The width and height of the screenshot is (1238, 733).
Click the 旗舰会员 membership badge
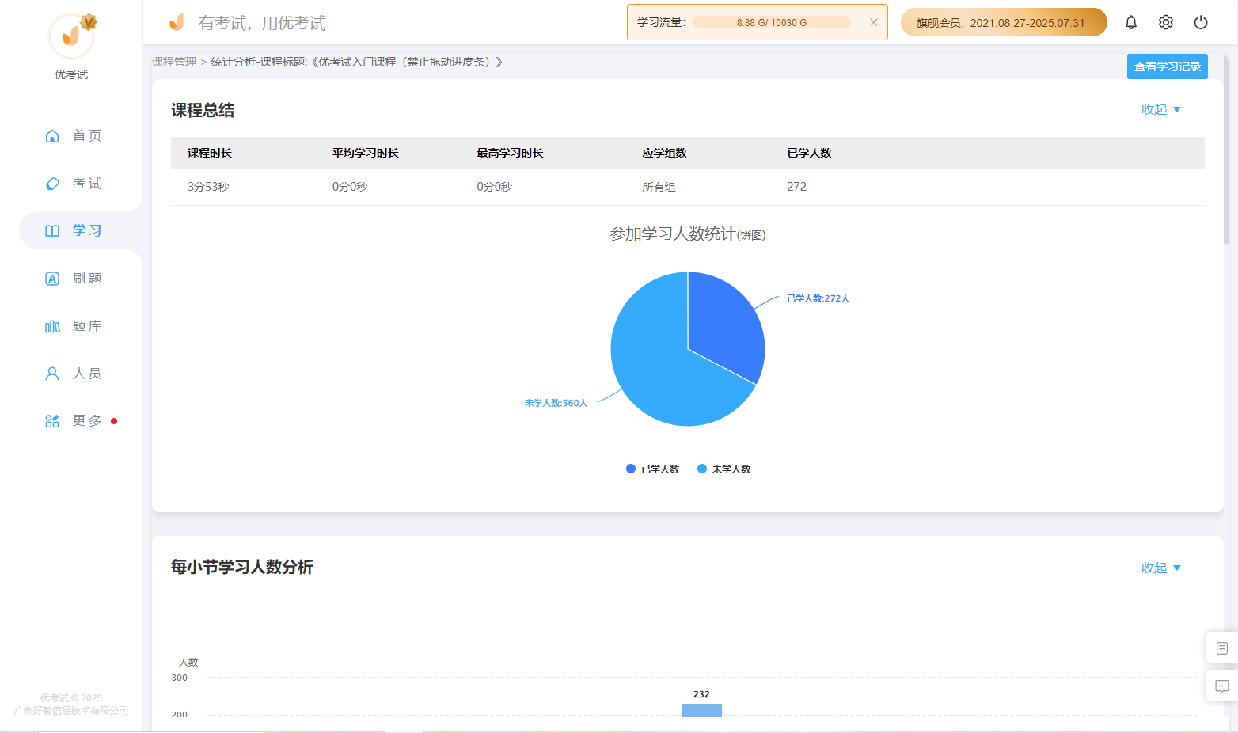click(1004, 22)
